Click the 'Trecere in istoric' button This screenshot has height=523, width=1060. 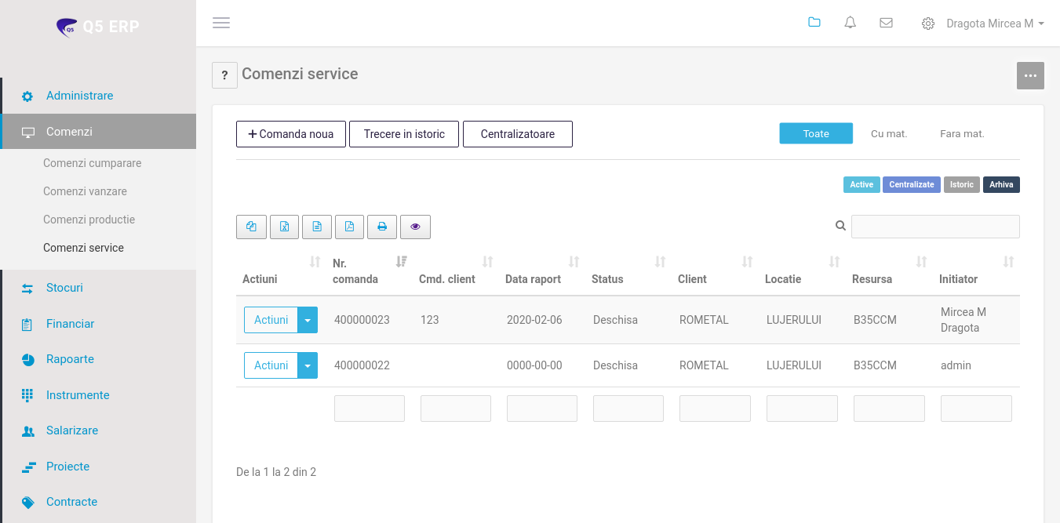click(404, 134)
